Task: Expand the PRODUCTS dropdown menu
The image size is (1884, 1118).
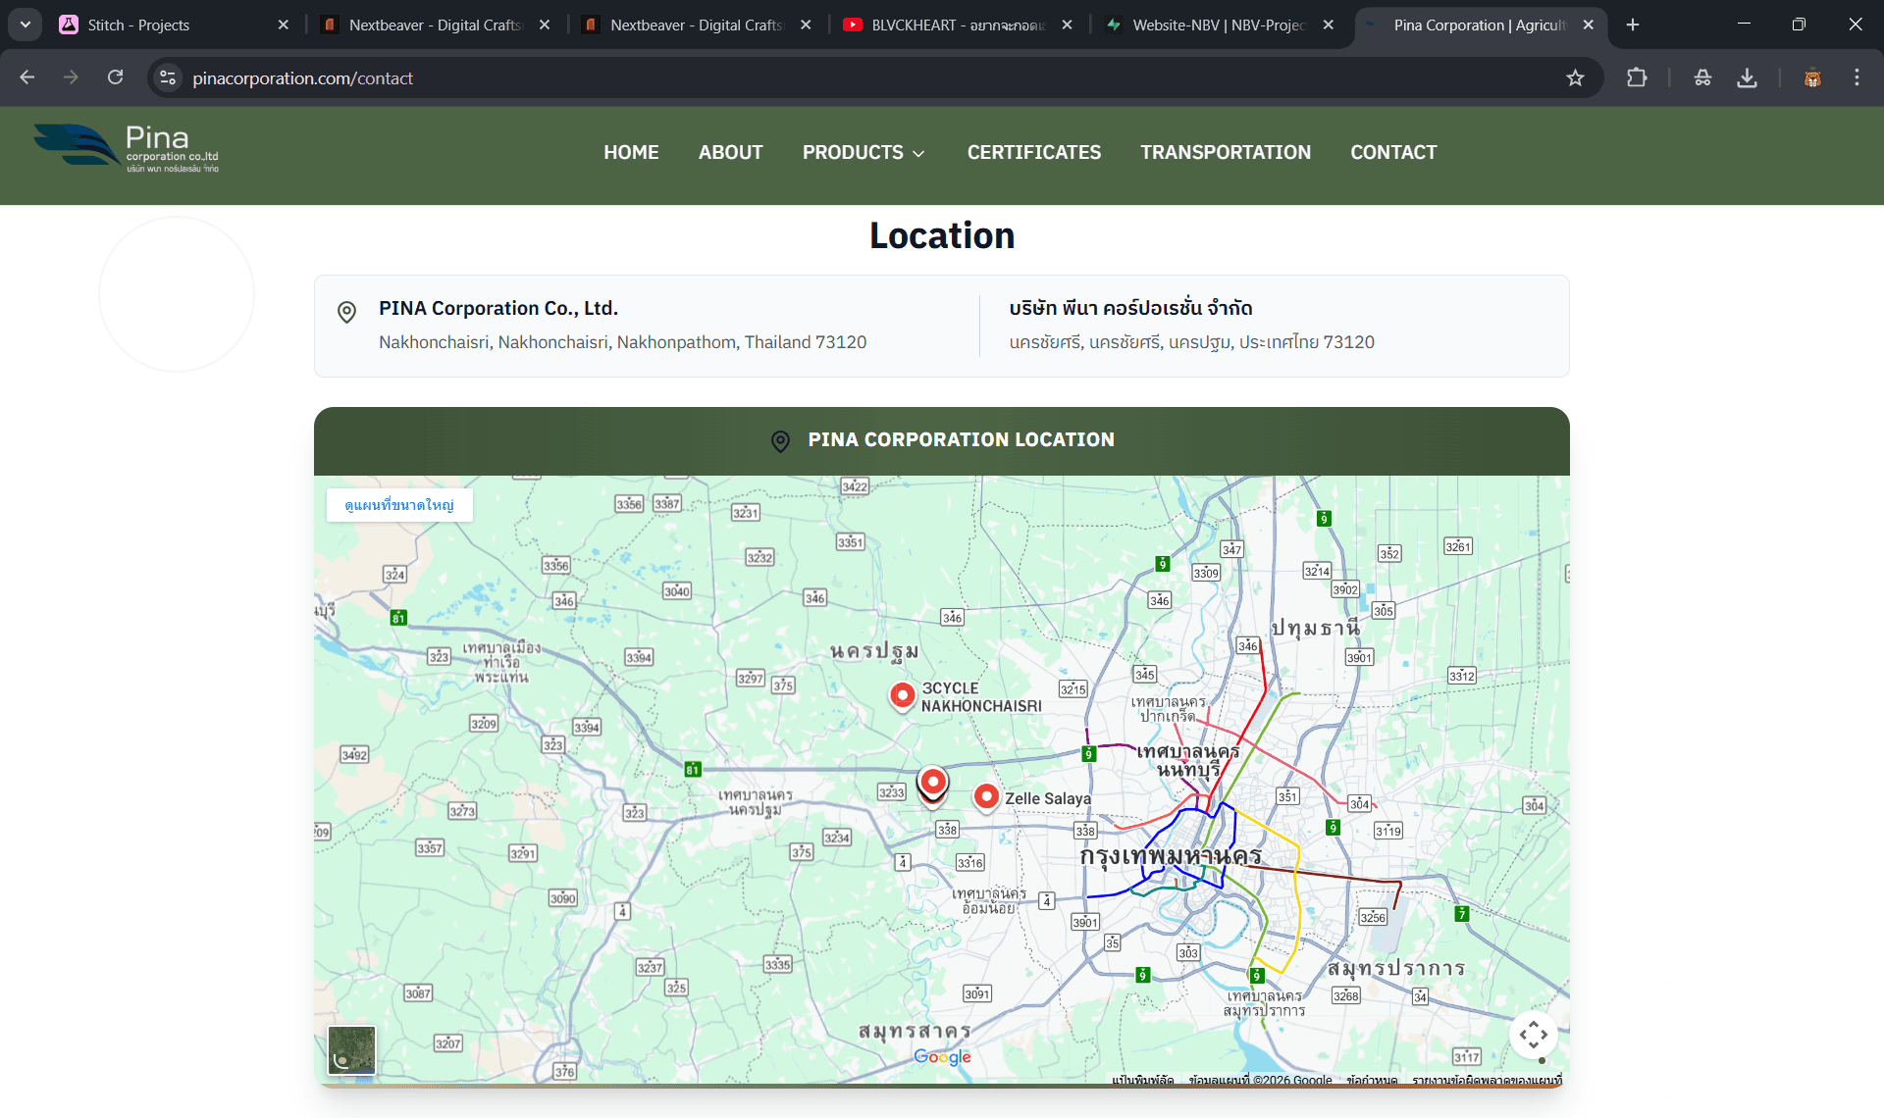Action: [x=863, y=153]
